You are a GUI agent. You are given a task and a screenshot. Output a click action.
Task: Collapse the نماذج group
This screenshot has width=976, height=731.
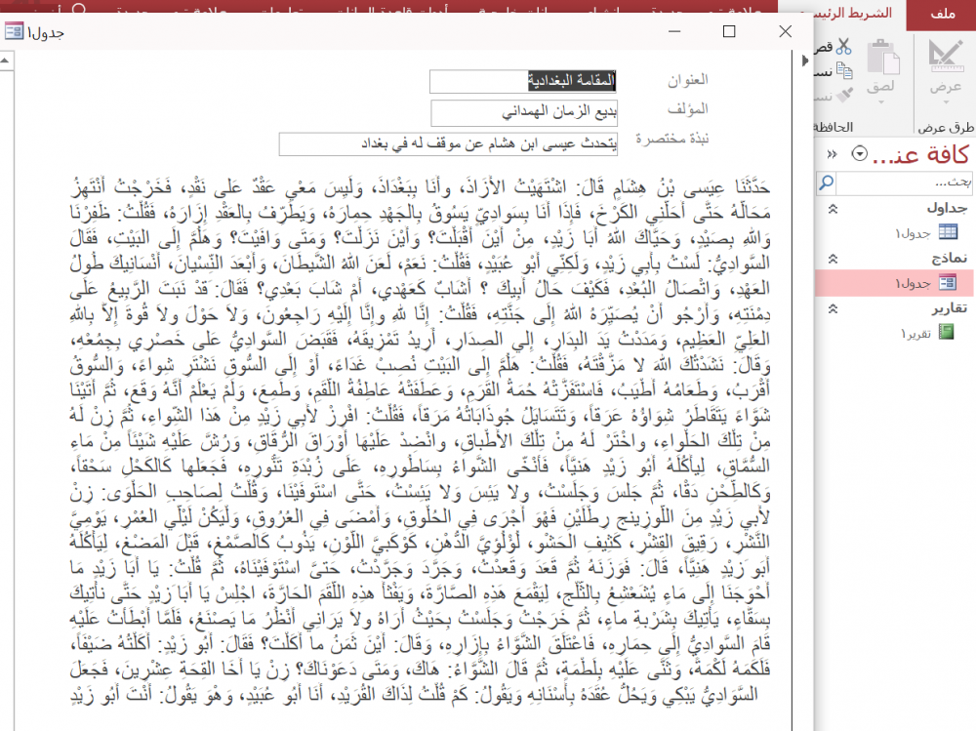click(x=833, y=259)
